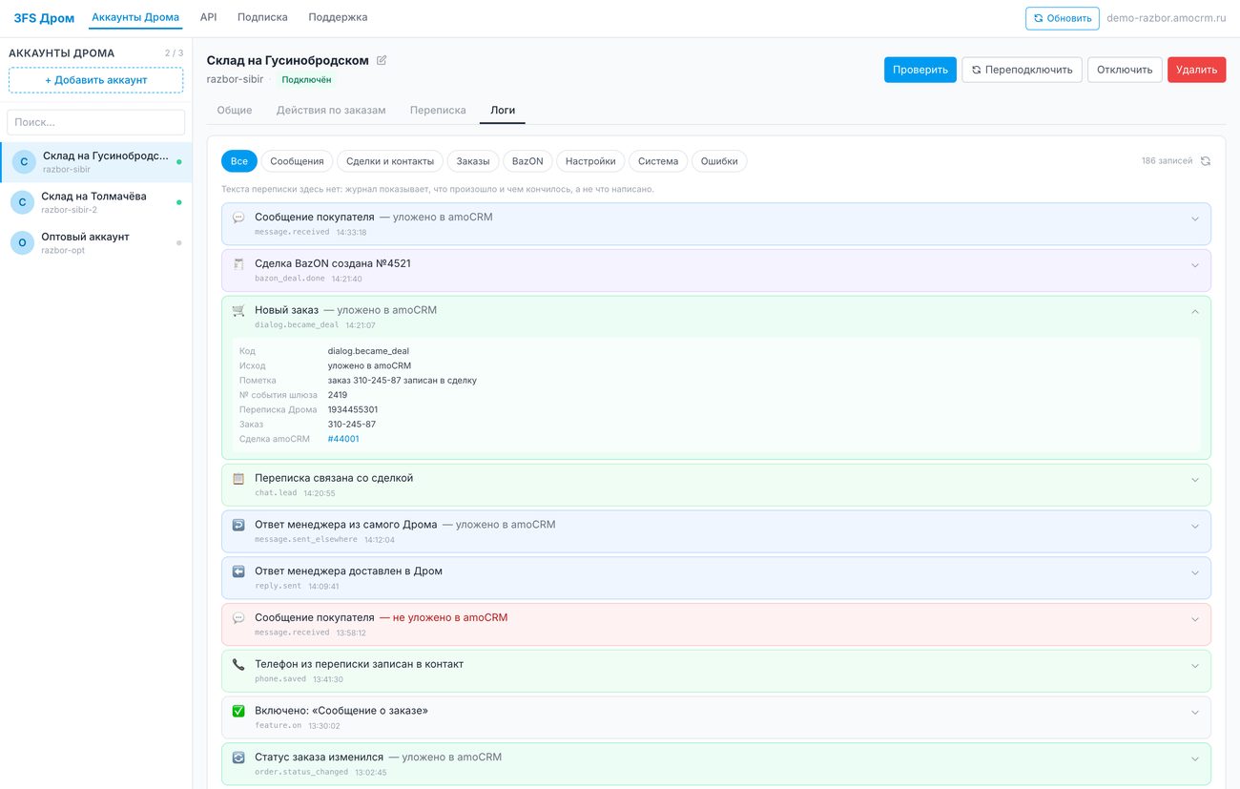Click the speech bubble icon of 14:33:18 message
The height and width of the screenshot is (789, 1240).
(x=238, y=218)
